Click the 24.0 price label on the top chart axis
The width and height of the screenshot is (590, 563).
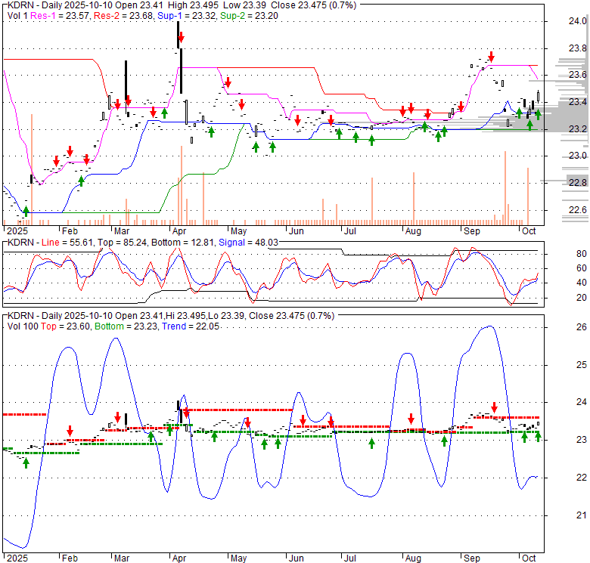[578, 21]
